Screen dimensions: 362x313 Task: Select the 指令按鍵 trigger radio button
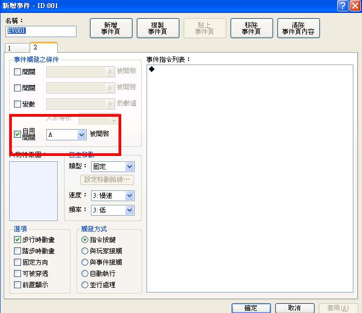[x=85, y=240]
